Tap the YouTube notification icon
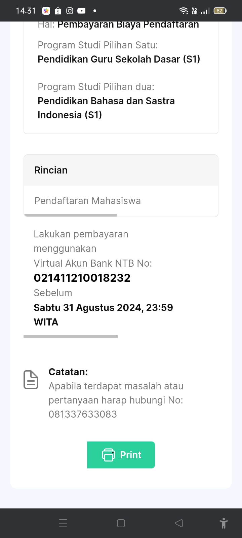This screenshot has height=538, width=242. pyautogui.click(x=81, y=11)
